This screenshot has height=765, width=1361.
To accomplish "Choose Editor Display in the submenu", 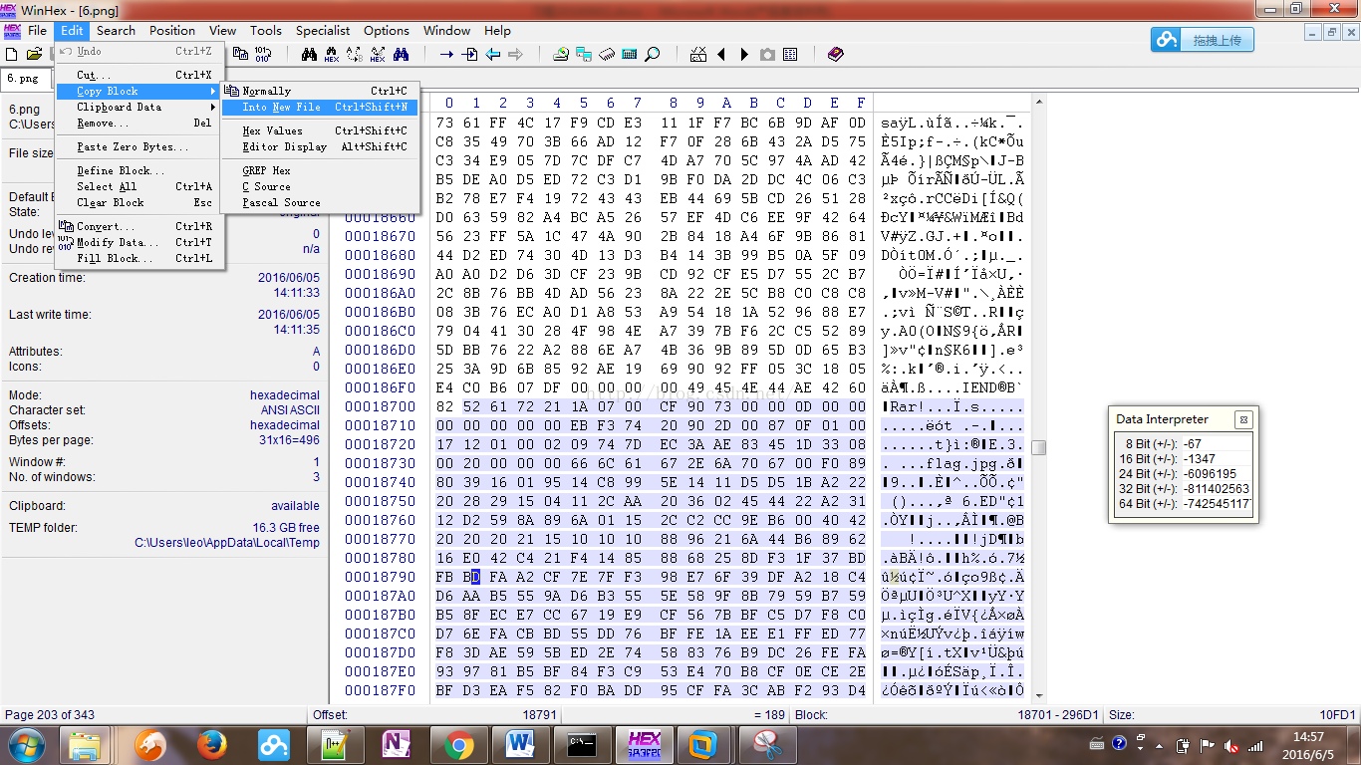I will 321,146.
